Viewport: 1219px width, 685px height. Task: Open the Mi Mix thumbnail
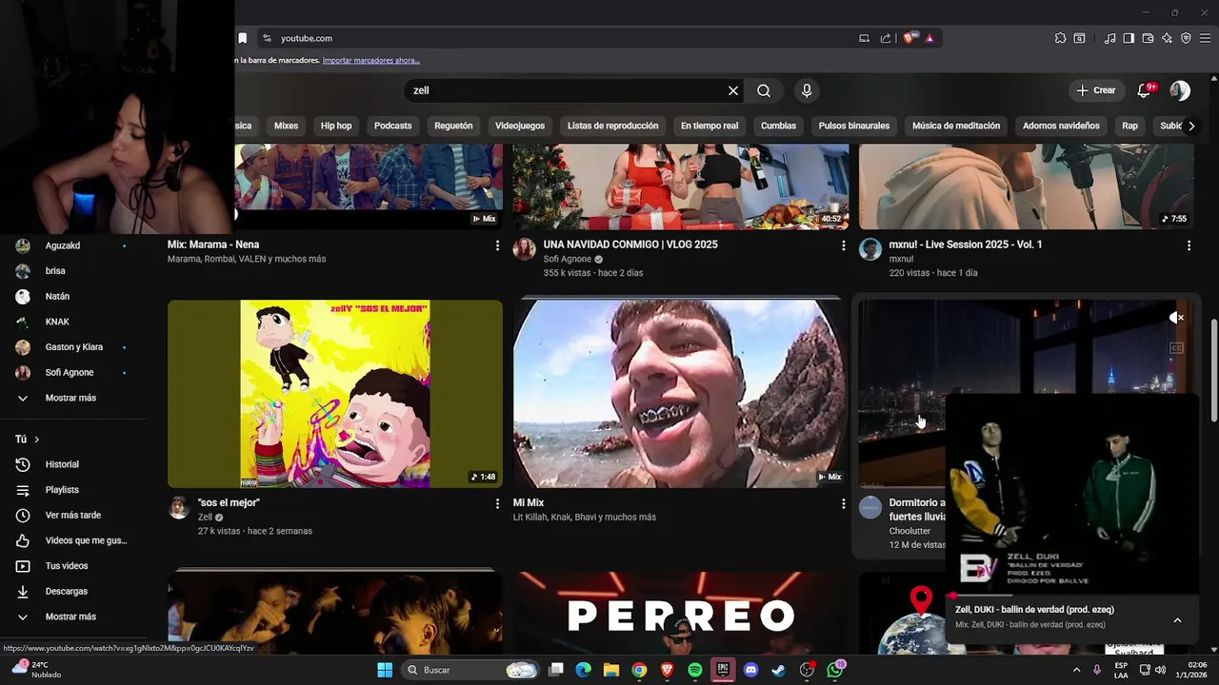point(679,394)
